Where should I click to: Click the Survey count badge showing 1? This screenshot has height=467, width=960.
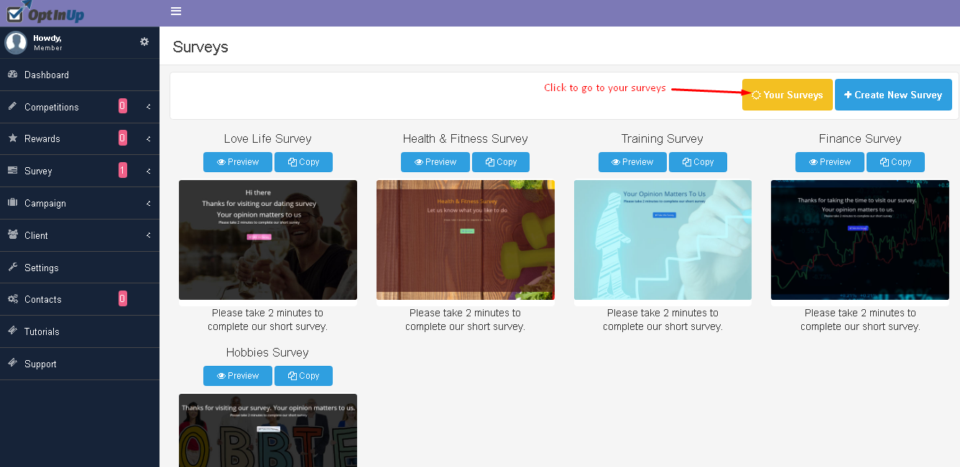pos(123,171)
